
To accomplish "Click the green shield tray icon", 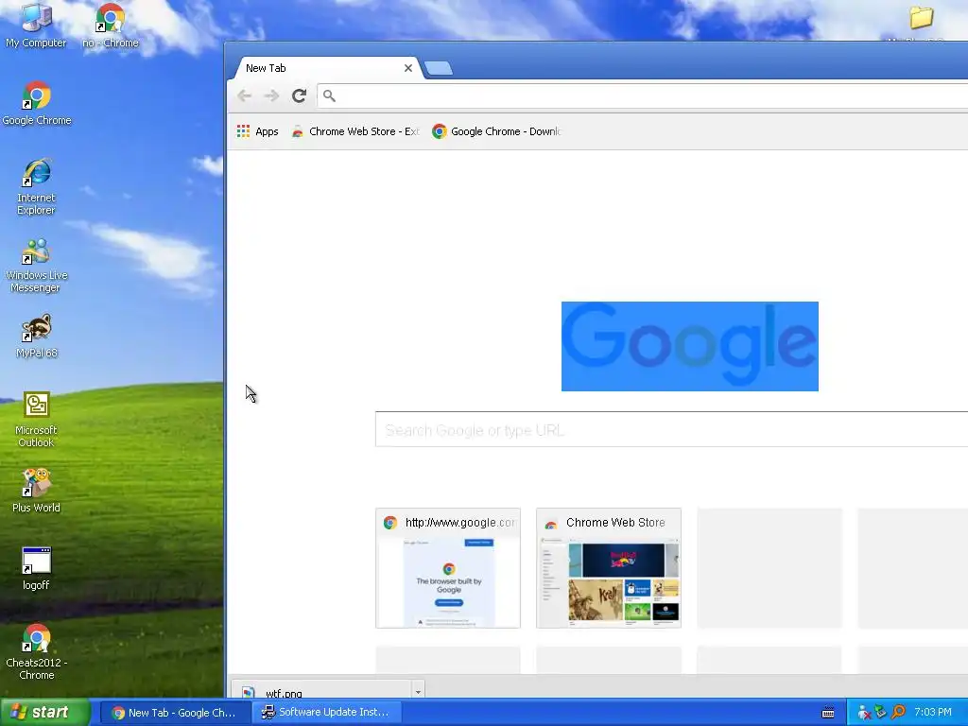I will (881, 713).
